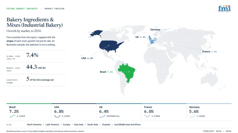Click the Germany 5.6% map label

coord(158,30)
